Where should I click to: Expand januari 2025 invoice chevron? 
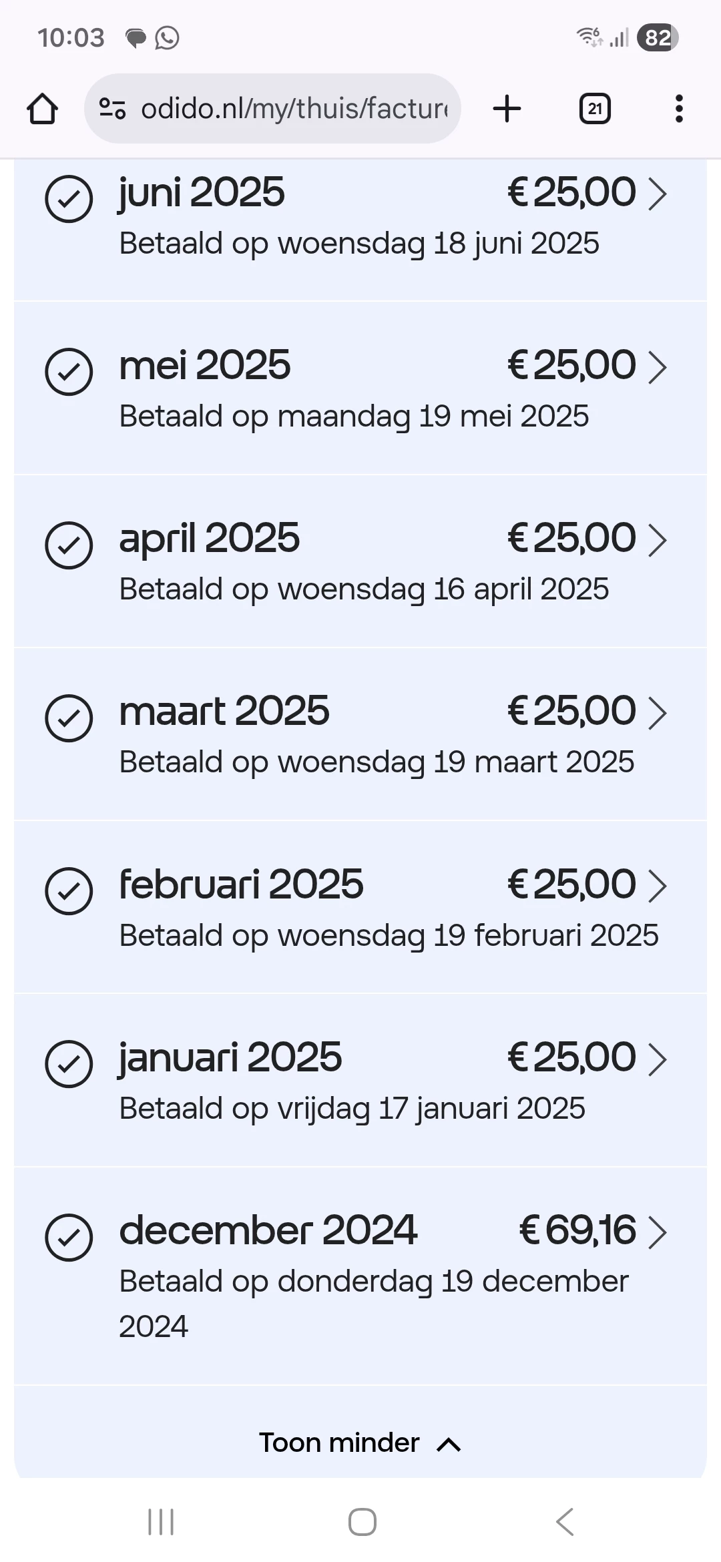(658, 1059)
